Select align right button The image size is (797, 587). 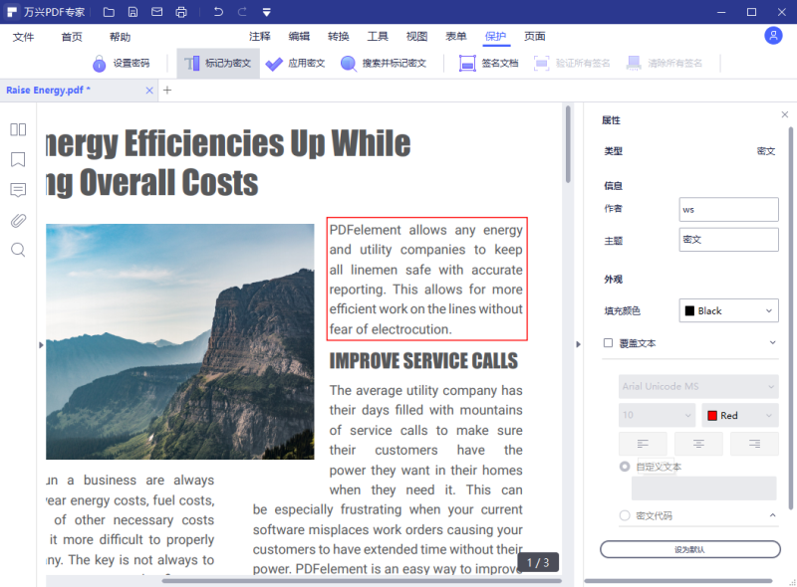click(x=754, y=444)
